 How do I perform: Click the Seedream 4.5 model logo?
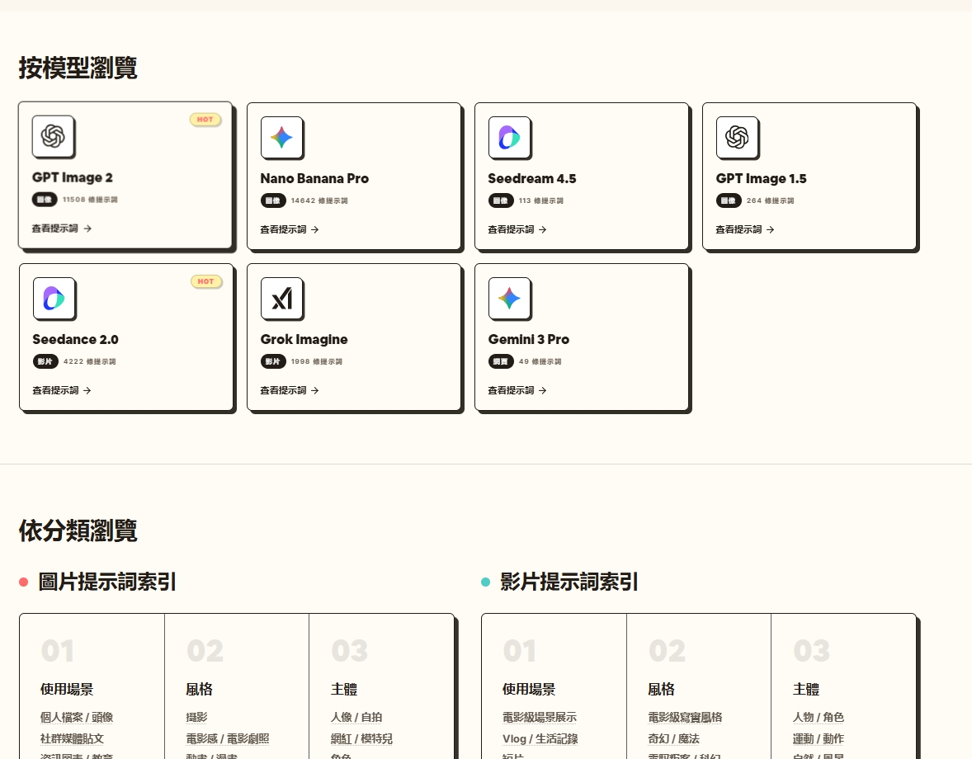coord(509,138)
